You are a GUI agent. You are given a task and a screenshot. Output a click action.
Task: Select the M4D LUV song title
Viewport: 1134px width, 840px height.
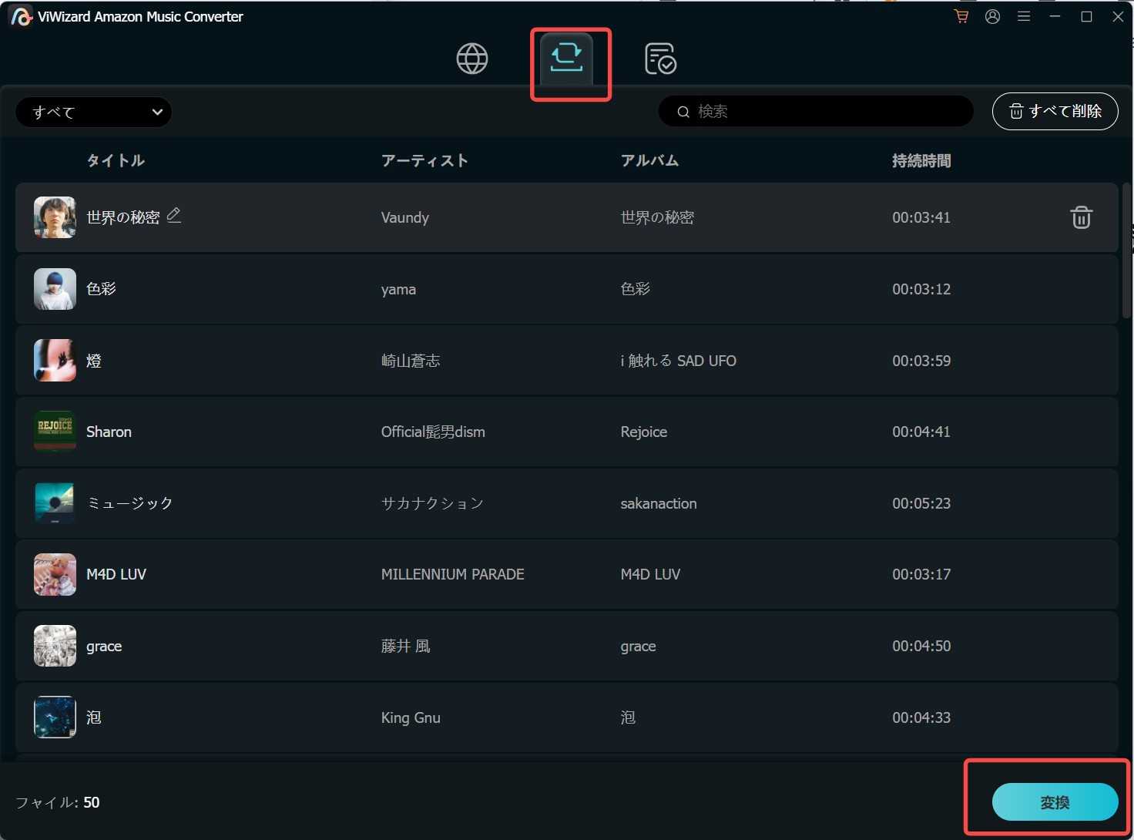click(x=116, y=574)
